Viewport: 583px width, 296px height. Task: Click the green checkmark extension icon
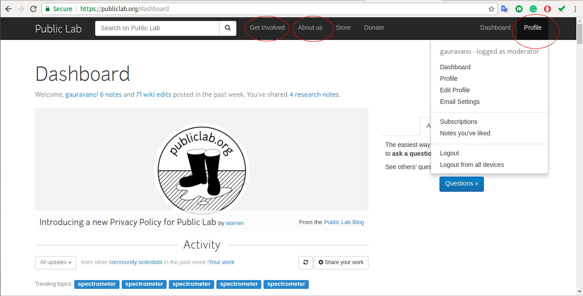[562, 8]
